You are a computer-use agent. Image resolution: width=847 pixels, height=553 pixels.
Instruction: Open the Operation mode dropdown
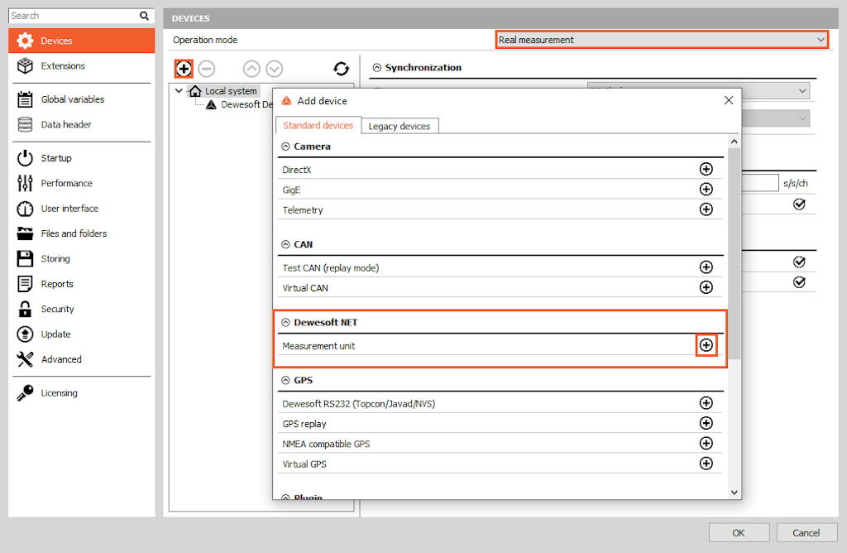pyautogui.click(x=662, y=40)
